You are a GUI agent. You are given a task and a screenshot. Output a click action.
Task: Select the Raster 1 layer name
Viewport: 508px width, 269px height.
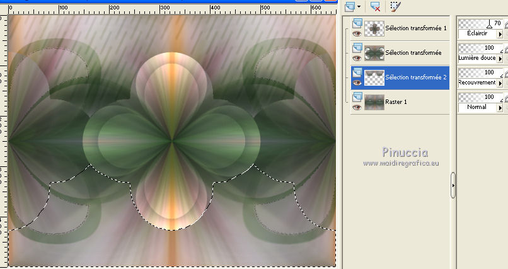(396, 102)
